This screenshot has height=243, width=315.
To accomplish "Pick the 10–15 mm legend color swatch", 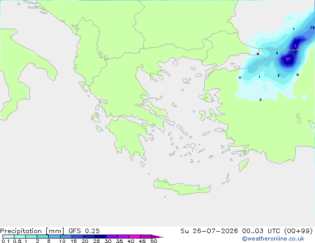I will click(66, 237).
